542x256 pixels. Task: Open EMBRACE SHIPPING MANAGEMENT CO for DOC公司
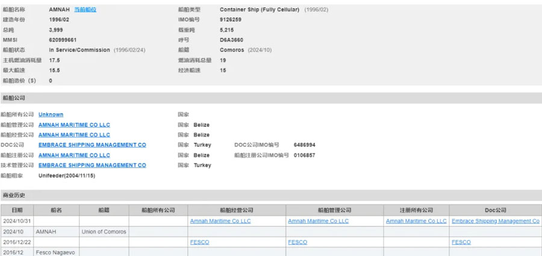(x=92, y=145)
